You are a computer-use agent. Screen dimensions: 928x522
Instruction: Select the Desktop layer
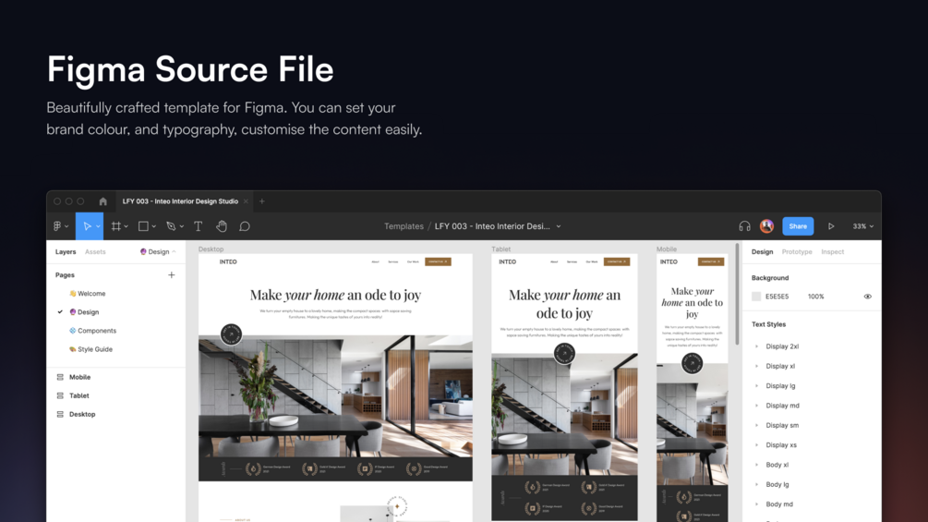coord(82,414)
